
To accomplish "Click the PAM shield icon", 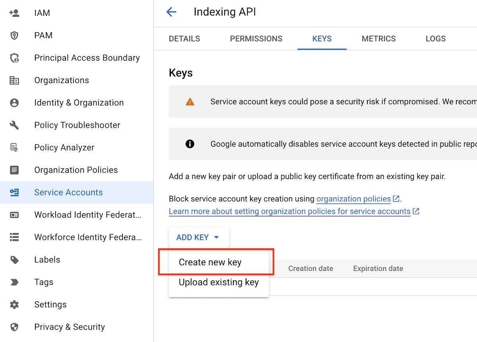I will coord(14,35).
